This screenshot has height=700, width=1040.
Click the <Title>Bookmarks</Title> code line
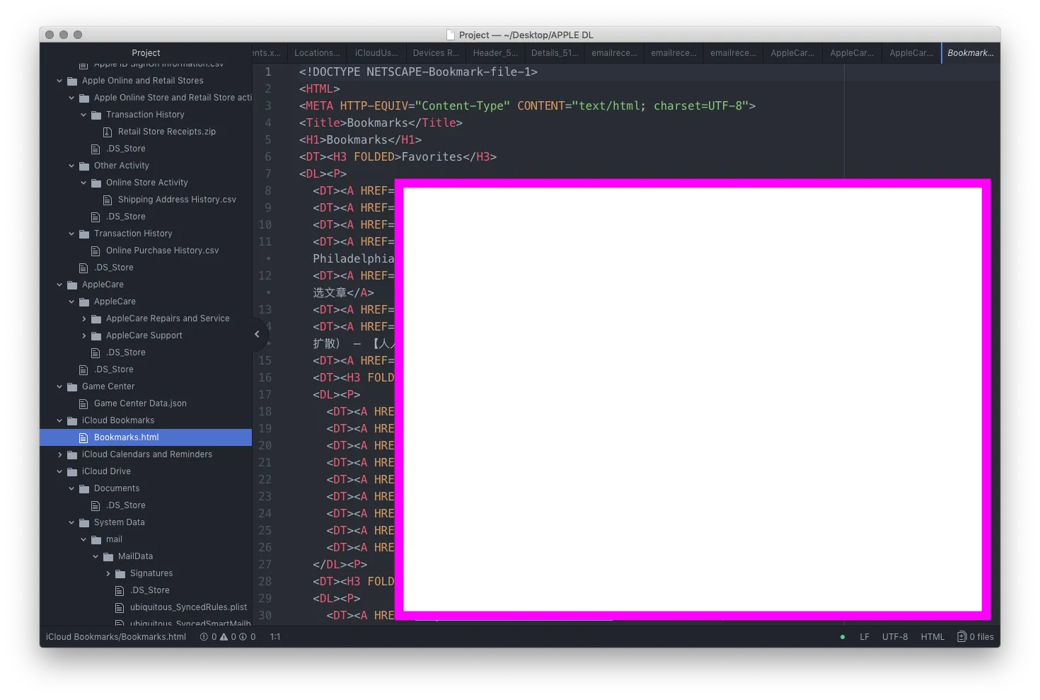click(381, 123)
